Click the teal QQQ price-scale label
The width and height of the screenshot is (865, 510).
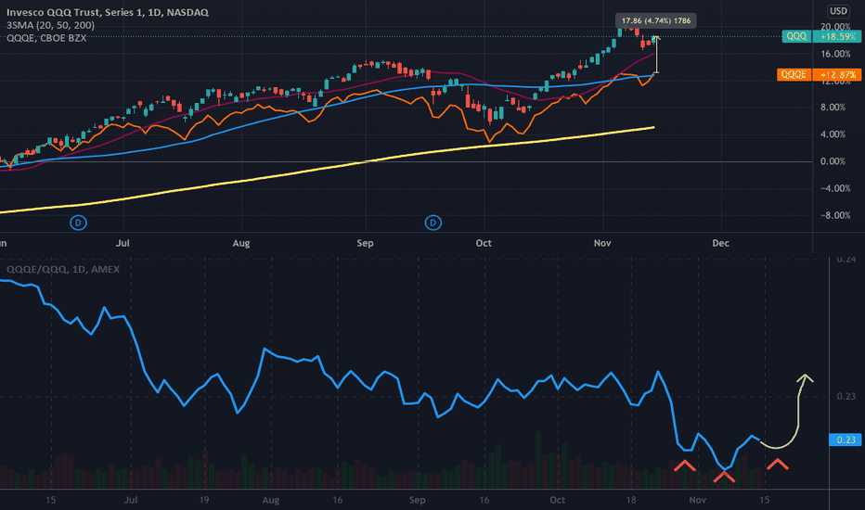coord(796,36)
